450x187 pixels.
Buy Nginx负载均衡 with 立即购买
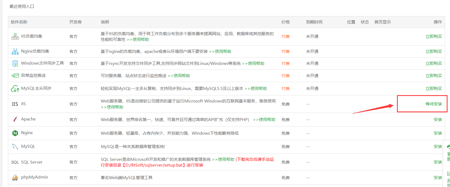pos(434,51)
